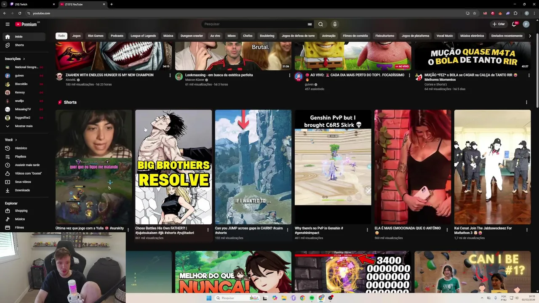Play the Genshin PvP Skirk short
The height and width of the screenshot is (303, 539).
coord(333,167)
